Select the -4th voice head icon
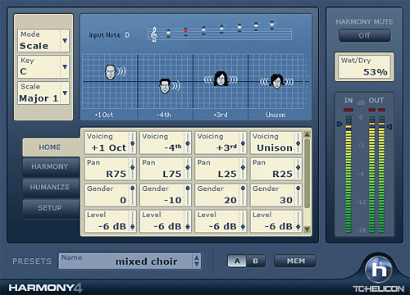This screenshot has width=410, height=295. coord(165,86)
